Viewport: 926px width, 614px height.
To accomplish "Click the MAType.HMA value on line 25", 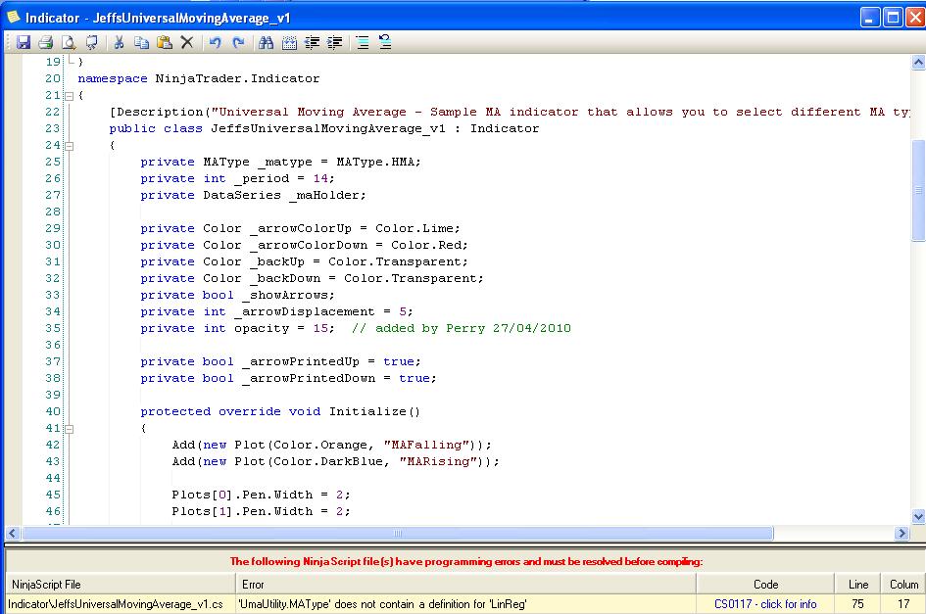I will click(x=375, y=162).
